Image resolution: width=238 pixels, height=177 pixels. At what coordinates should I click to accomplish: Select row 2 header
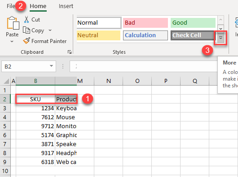[5, 99]
